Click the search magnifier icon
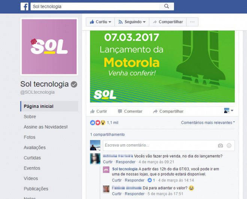This screenshot has width=247, height=199. [x=166, y=6]
